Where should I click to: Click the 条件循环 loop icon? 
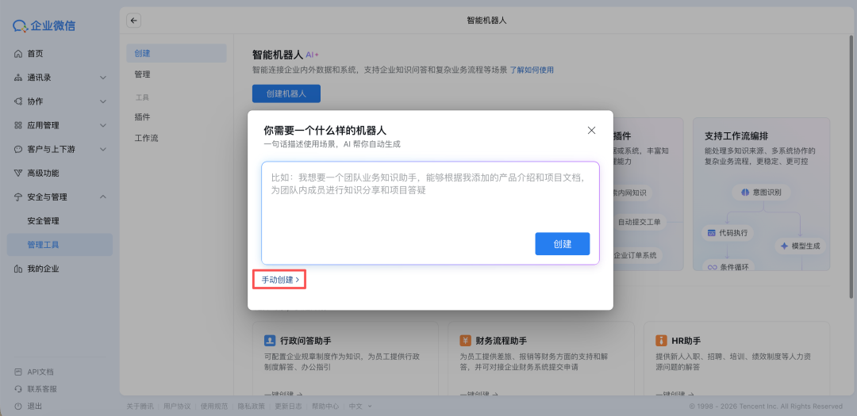click(x=712, y=268)
